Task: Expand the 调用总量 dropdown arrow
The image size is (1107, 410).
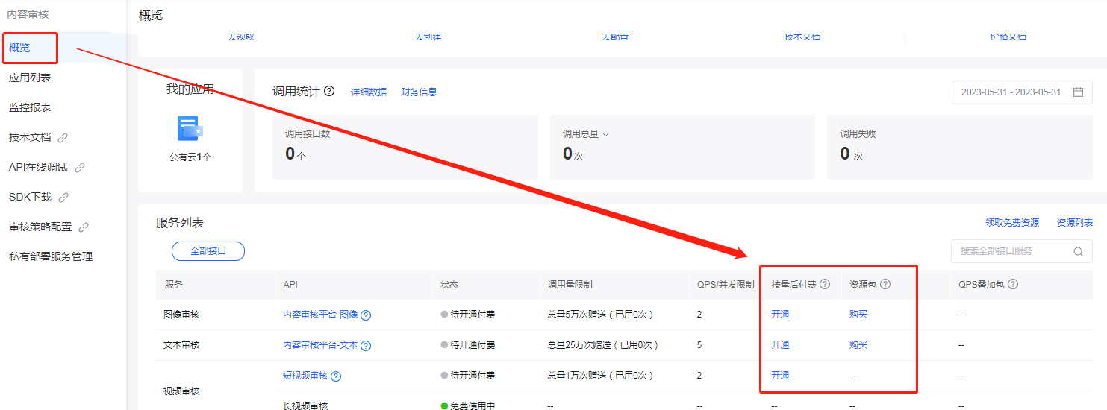Action: point(605,134)
